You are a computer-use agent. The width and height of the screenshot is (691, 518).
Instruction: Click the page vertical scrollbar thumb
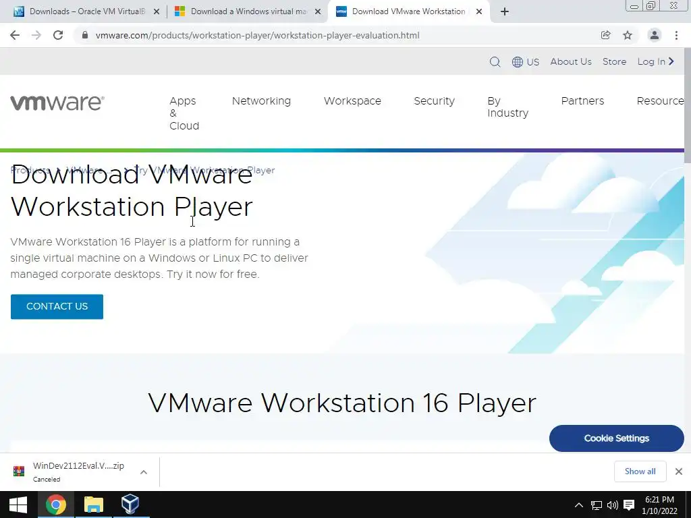point(688,106)
